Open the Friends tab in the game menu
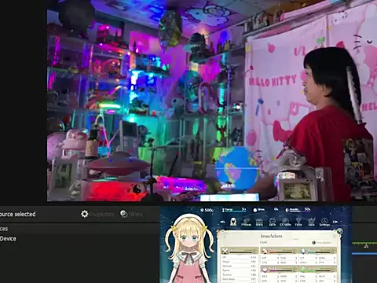Image resolution: width=377 pixels, height=283 pixels. (x=246, y=222)
